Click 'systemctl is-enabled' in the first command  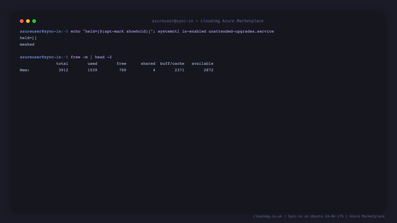click(182, 31)
